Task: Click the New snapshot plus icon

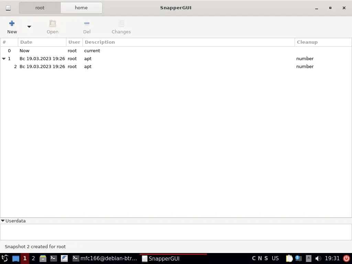Action: coord(12,24)
